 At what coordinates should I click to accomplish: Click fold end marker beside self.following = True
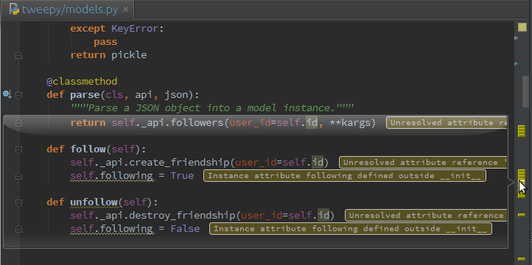(19, 175)
